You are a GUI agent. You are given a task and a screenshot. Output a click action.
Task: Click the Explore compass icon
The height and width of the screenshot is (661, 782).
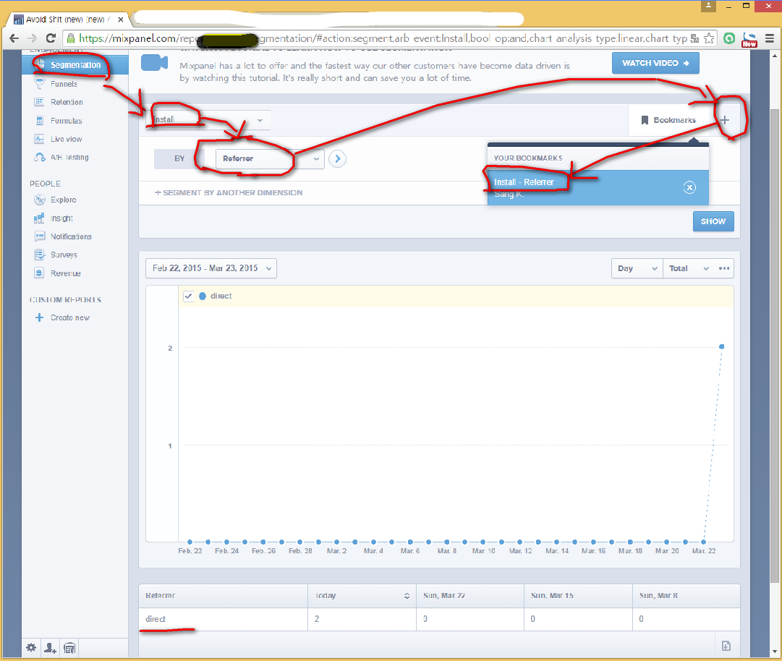tap(39, 200)
